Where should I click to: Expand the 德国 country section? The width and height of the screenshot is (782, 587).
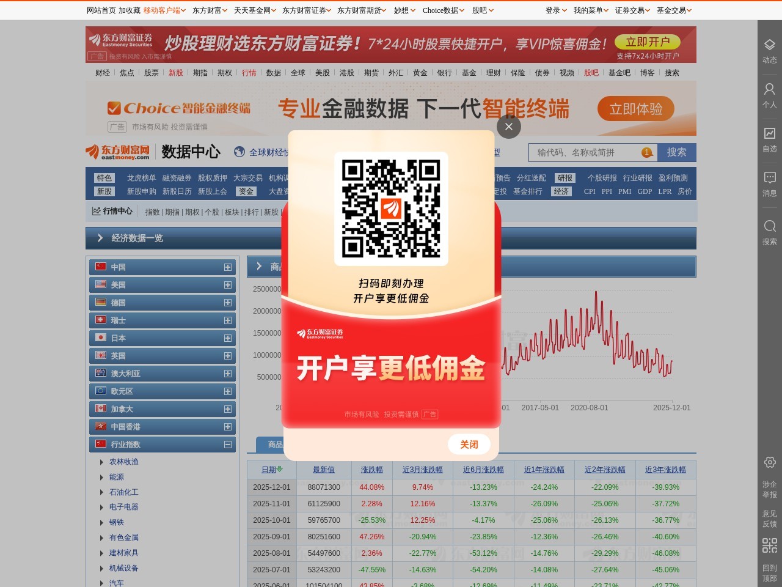point(228,303)
